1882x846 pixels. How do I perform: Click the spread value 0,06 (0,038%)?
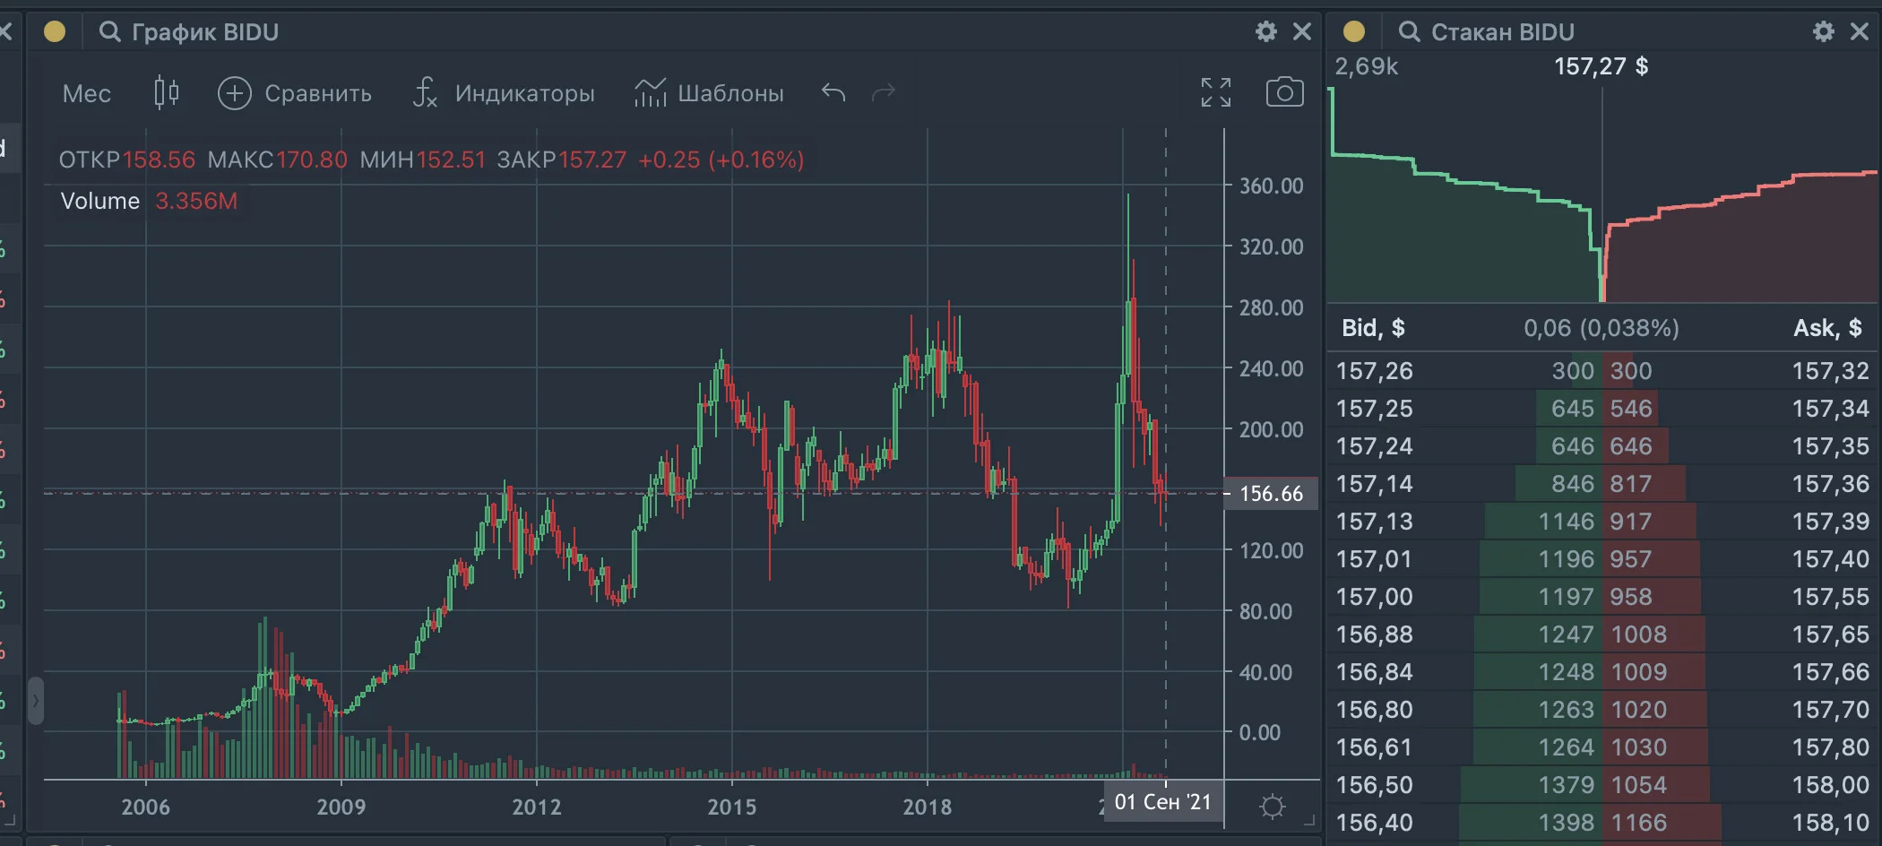click(1601, 328)
